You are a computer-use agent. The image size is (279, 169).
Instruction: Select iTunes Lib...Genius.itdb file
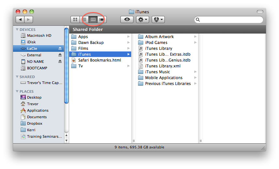click(x=167, y=60)
